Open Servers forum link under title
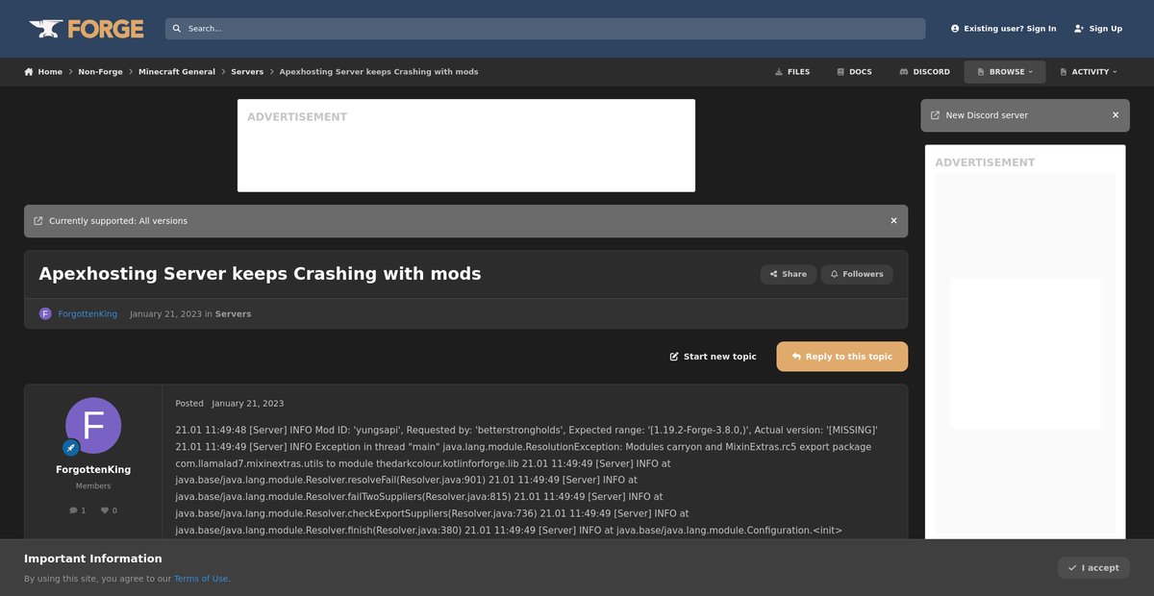This screenshot has width=1154, height=596. [x=233, y=313]
